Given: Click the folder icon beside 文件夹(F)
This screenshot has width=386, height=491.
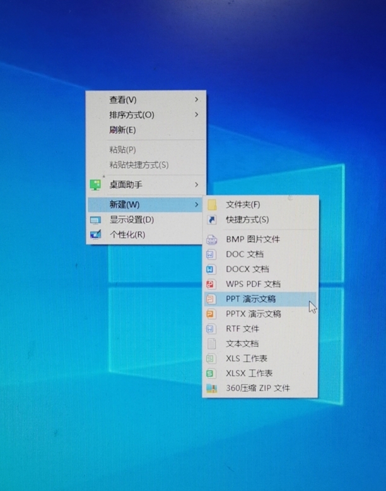Looking at the screenshot, I should pos(212,204).
